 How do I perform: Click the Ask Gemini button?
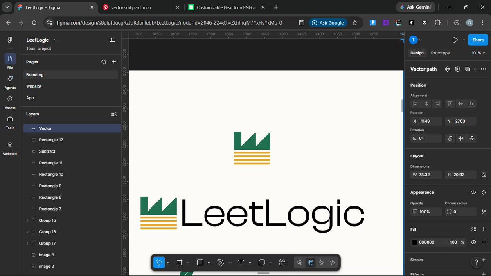pyautogui.click(x=417, y=7)
